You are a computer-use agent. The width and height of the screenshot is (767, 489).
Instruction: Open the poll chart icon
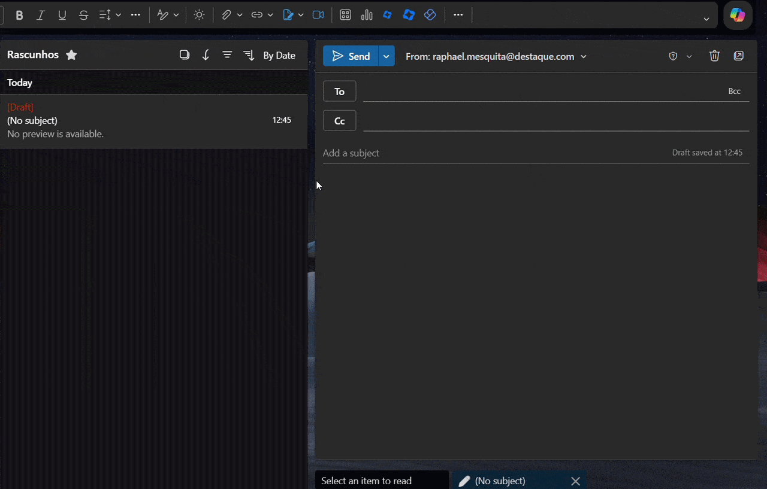pos(367,16)
